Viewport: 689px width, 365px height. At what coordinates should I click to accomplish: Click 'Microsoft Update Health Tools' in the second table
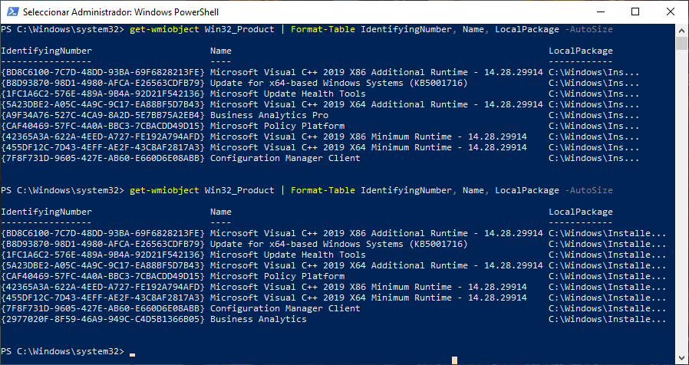(288, 255)
